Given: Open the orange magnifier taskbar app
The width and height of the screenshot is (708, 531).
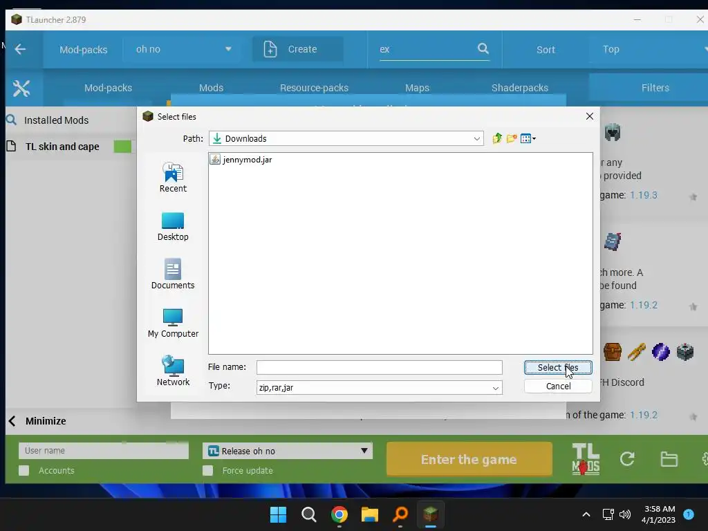Looking at the screenshot, I should tap(400, 514).
